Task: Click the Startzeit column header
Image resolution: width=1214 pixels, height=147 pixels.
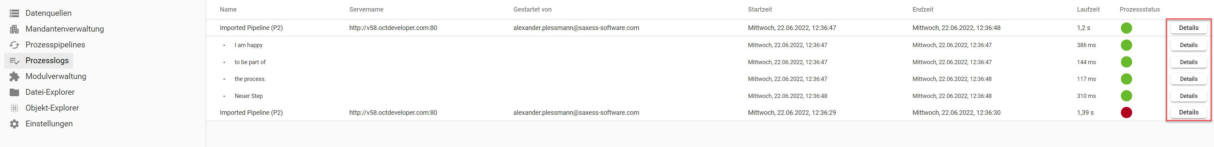Action: pyautogui.click(x=760, y=9)
